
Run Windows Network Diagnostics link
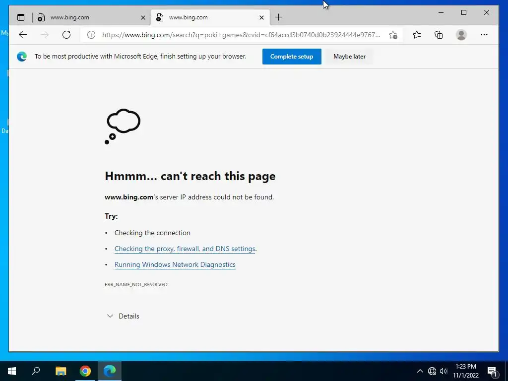coord(175,265)
